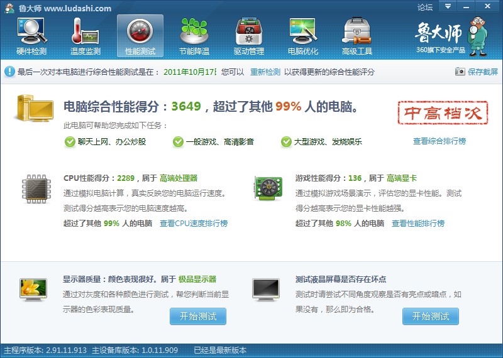Click 已经是最新版本 status text
The image size is (503, 358).
coord(220,350)
